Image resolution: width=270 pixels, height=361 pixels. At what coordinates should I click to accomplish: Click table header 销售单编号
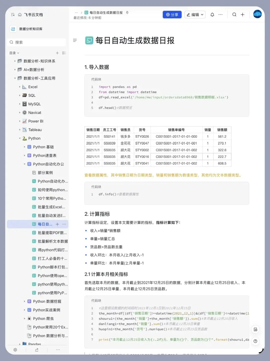176,130
